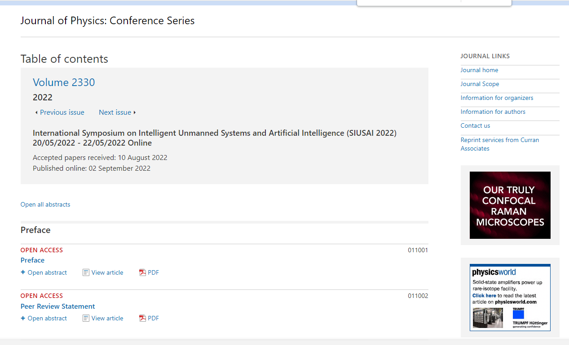
Task: Click the TRUMPF Hüttinger logo in the ad
Action: pos(530,318)
